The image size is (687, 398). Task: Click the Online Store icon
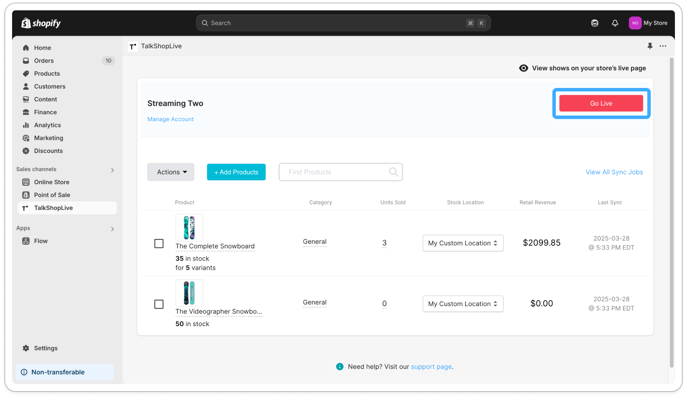pyautogui.click(x=26, y=182)
